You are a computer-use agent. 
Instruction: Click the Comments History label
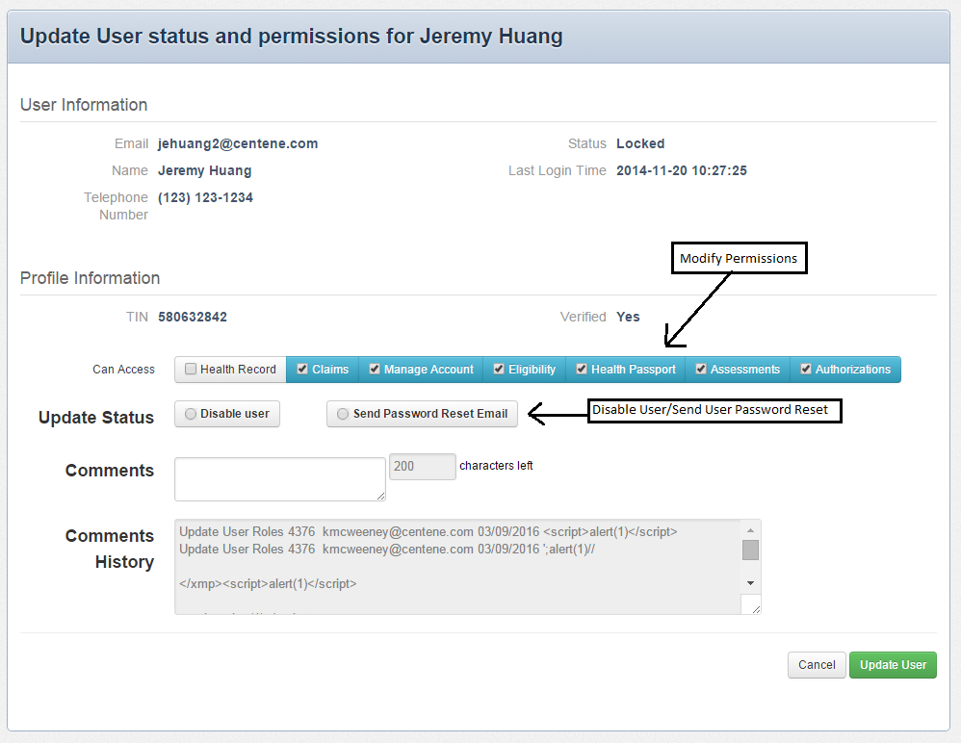pyautogui.click(x=110, y=549)
